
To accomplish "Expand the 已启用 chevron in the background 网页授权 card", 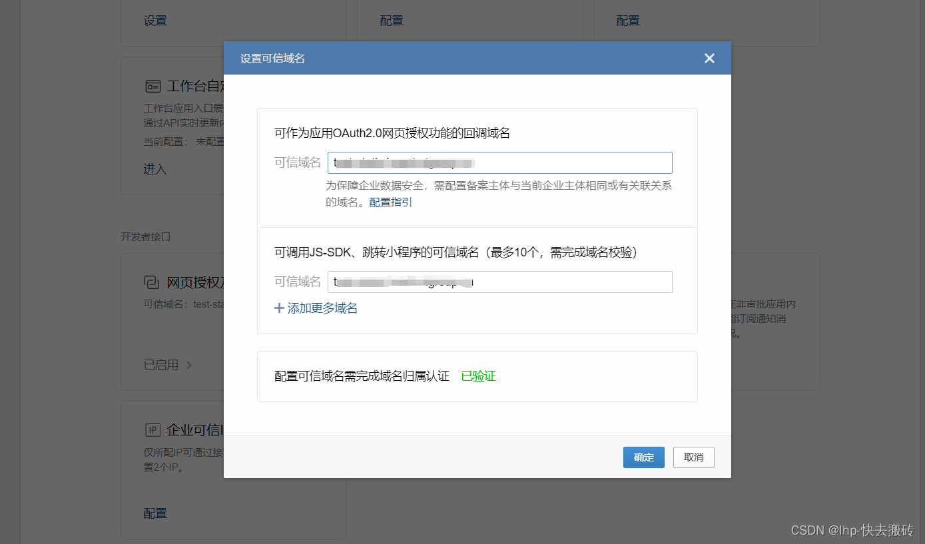I will [x=189, y=365].
